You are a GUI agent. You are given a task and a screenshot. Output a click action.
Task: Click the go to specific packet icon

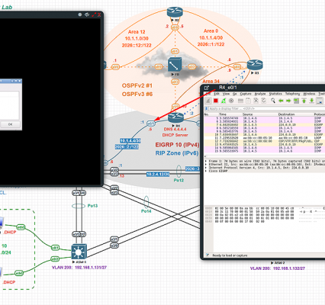[x=296, y=101]
